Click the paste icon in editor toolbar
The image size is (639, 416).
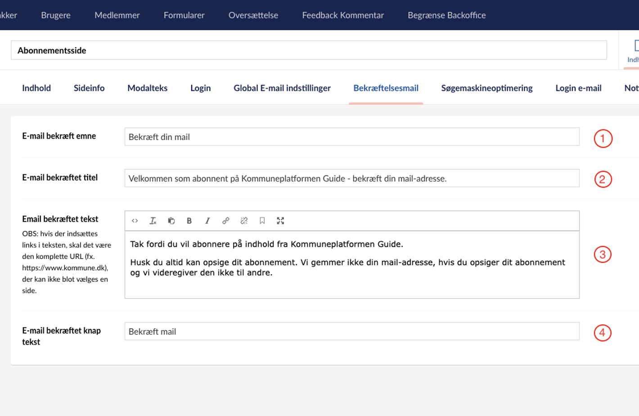pos(171,221)
